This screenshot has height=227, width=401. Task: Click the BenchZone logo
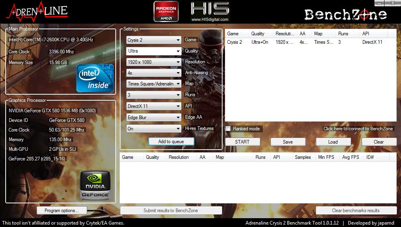tap(345, 14)
